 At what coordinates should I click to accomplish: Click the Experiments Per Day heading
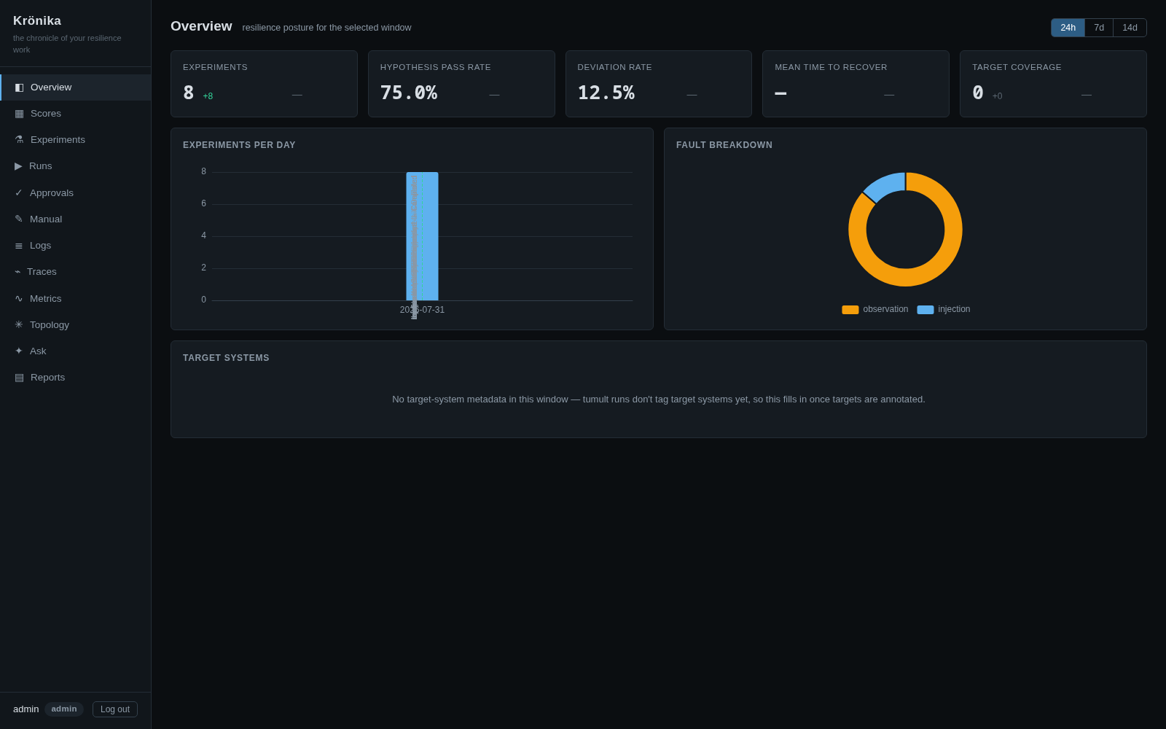pos(239,145)
